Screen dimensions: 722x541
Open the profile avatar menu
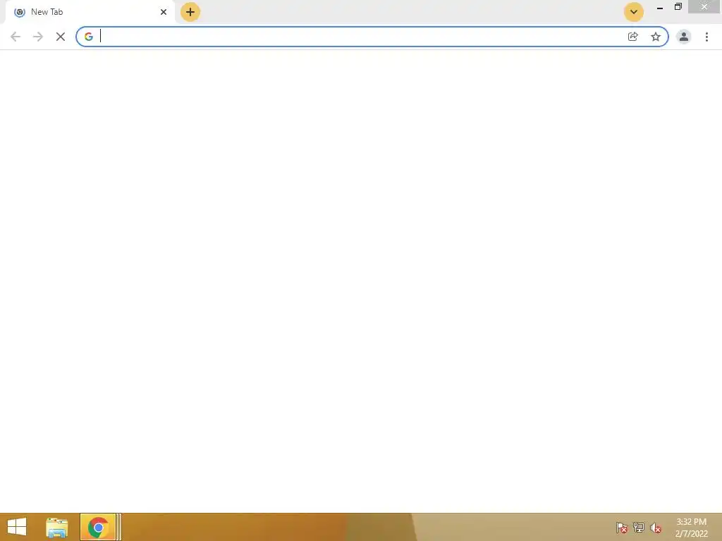pyautogui.click(x=684, y=37)
